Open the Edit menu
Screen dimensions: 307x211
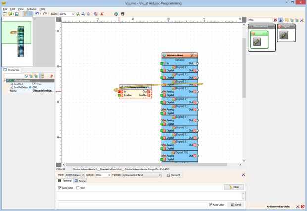pyautogui.click(x=13, y=9)
